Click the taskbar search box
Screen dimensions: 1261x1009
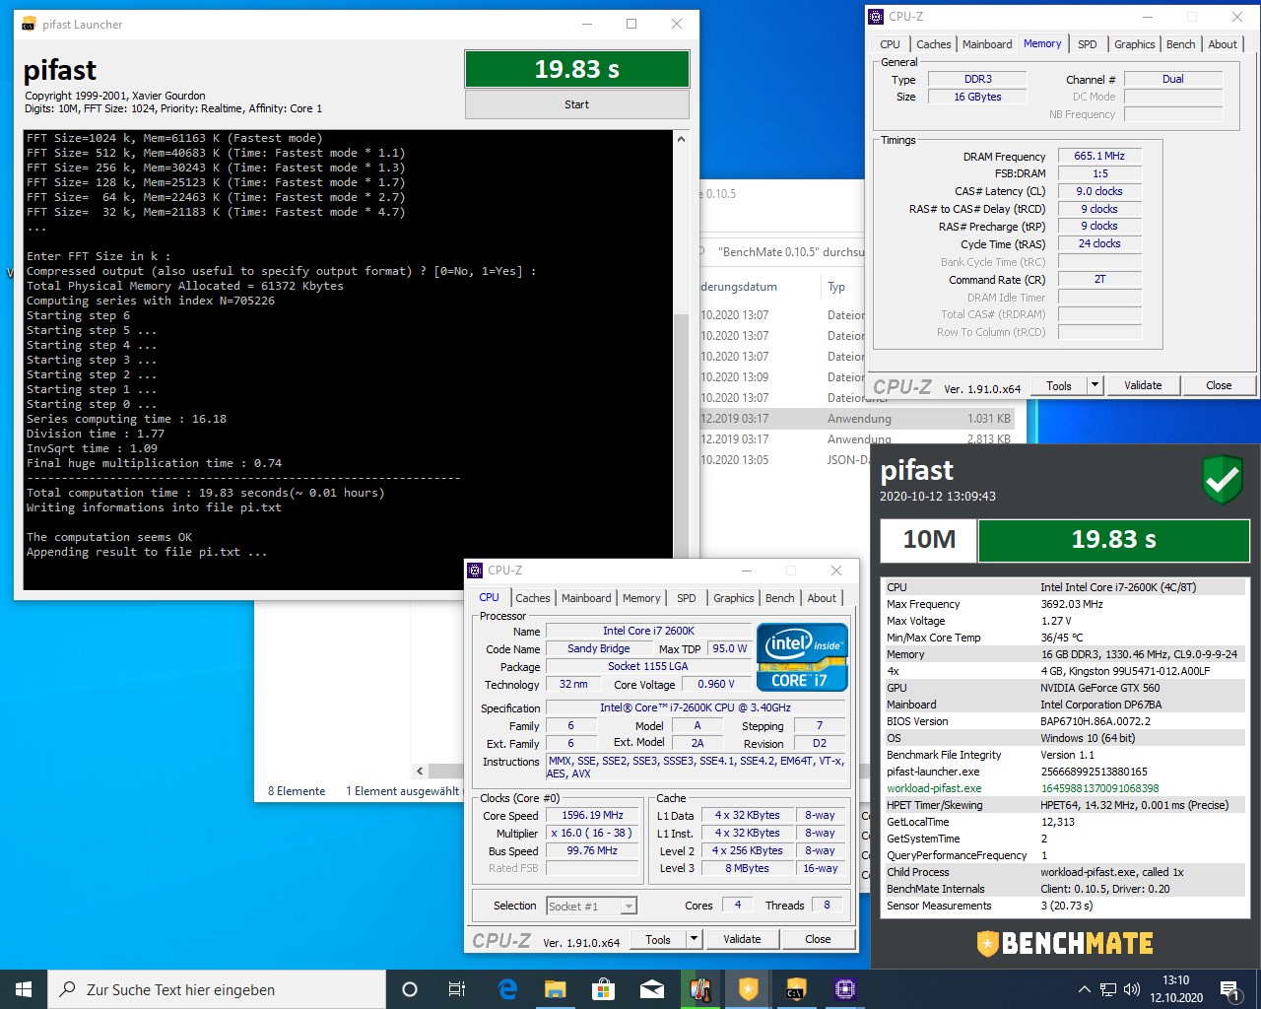217,989
